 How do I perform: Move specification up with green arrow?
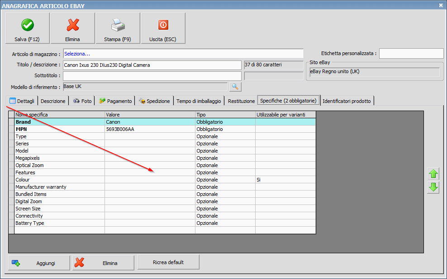tap(433, 174)
